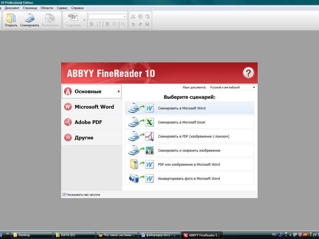Open the empty format combo box in the toolbar
This screenshot has height=239, width=319.
tap(107, 16)
